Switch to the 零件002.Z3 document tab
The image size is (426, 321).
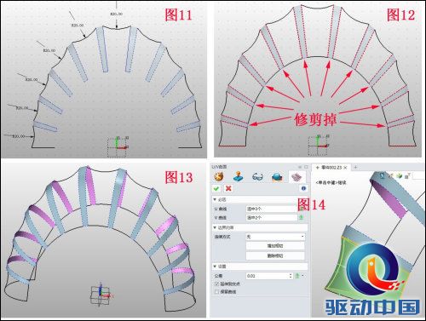[331, 168]
